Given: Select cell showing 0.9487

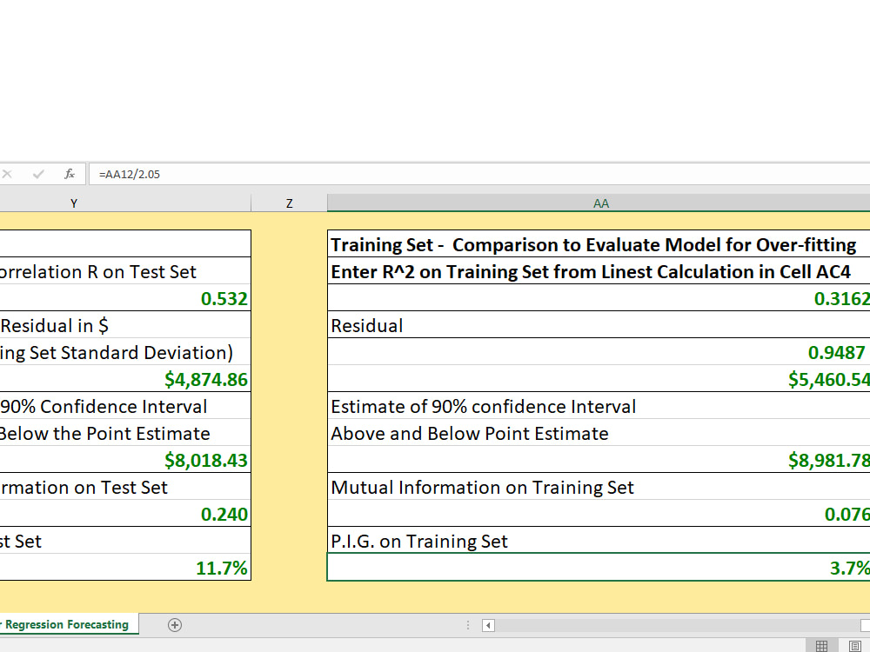Looking at the screenshot, I should click(x=599, y=352).
